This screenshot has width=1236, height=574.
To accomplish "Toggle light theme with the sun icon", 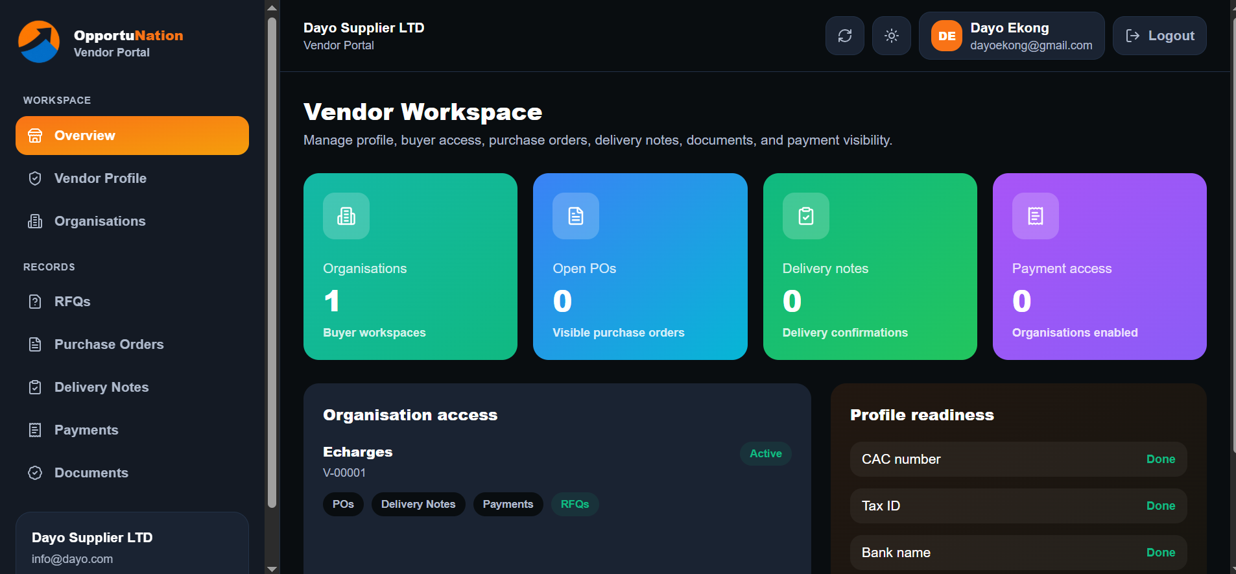I will click(x=892, y=36).
